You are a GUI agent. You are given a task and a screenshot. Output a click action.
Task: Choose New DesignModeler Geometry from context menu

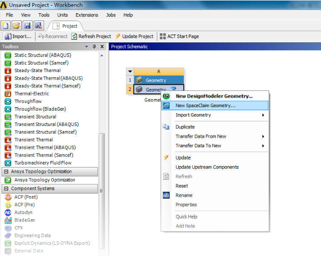(x=214, y=96)
